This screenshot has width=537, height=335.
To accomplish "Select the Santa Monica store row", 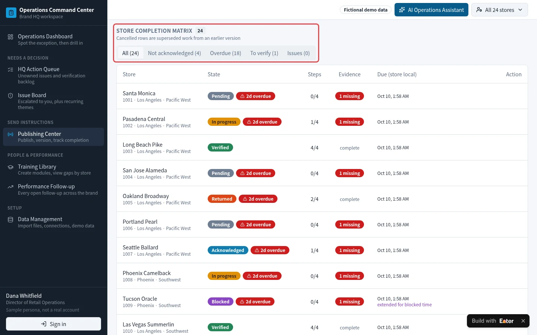I will (322, 96).
